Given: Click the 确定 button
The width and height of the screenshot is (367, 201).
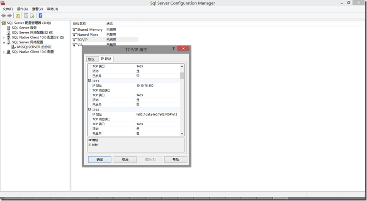Looking at the screenshot, I should click(x=100, y=159).
